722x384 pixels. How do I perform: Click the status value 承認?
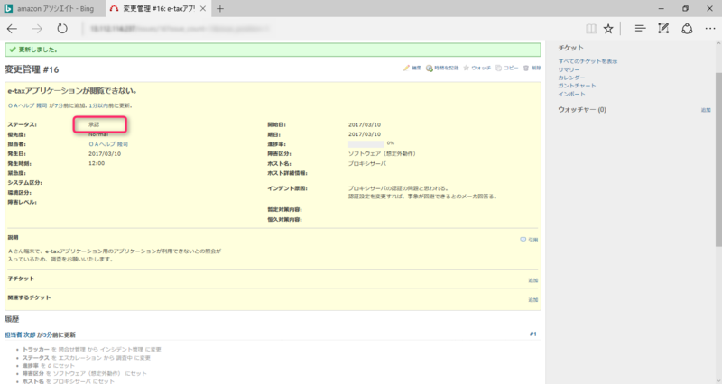[94, 124]
